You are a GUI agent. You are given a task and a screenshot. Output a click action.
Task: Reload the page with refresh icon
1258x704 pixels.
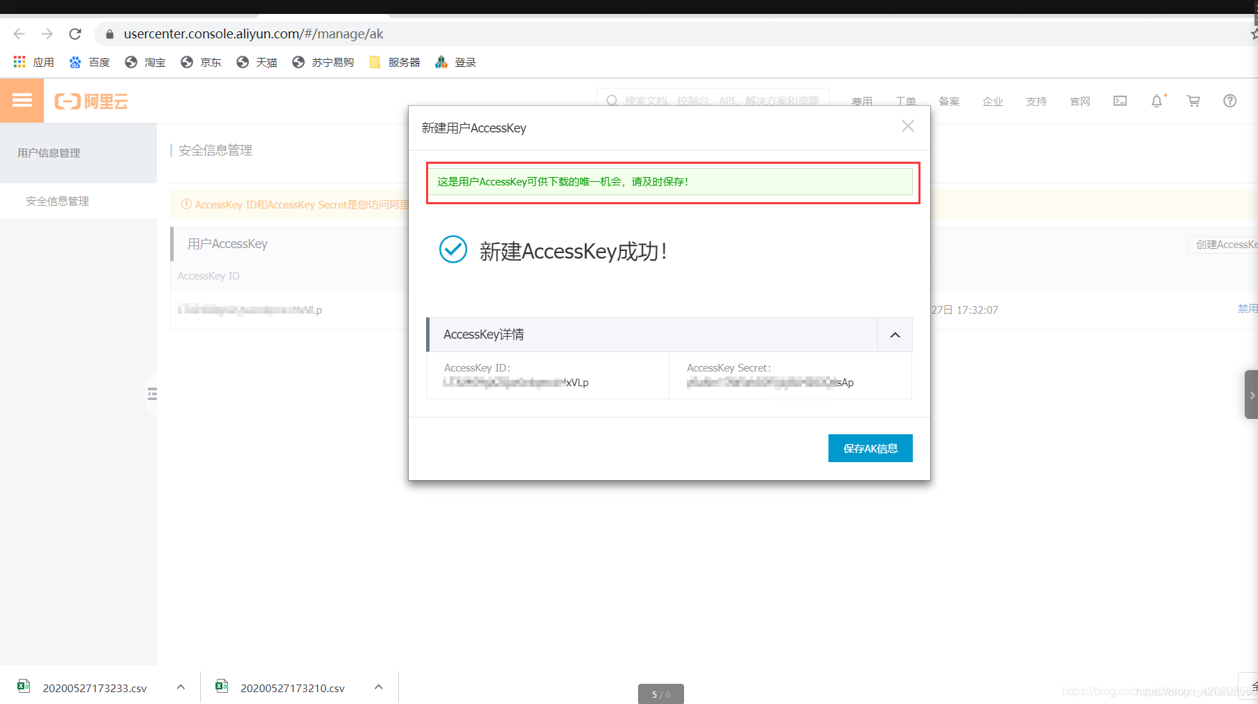coord(75,33)
